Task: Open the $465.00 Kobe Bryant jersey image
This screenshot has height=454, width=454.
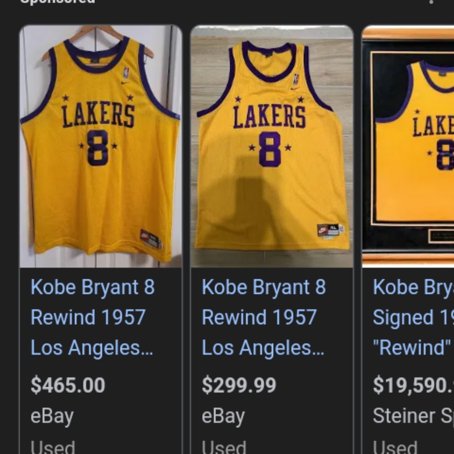Action: pos(101,147)
